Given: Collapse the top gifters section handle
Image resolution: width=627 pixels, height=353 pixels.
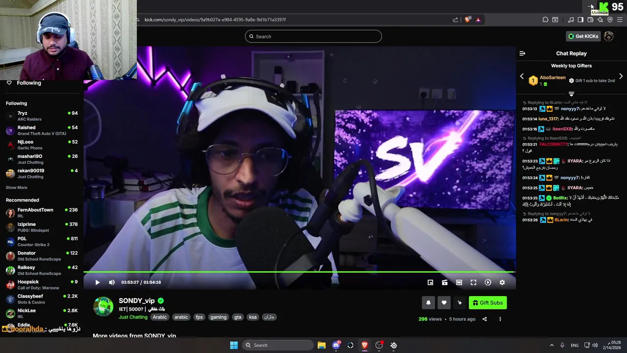Looking at the screenshot, I should pyautogui.click(x=571, y=94).
